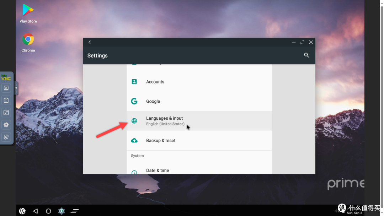The height and width of the screenshot is (216, 384).
Task: Close the Settings window
Action: [311, 42]
